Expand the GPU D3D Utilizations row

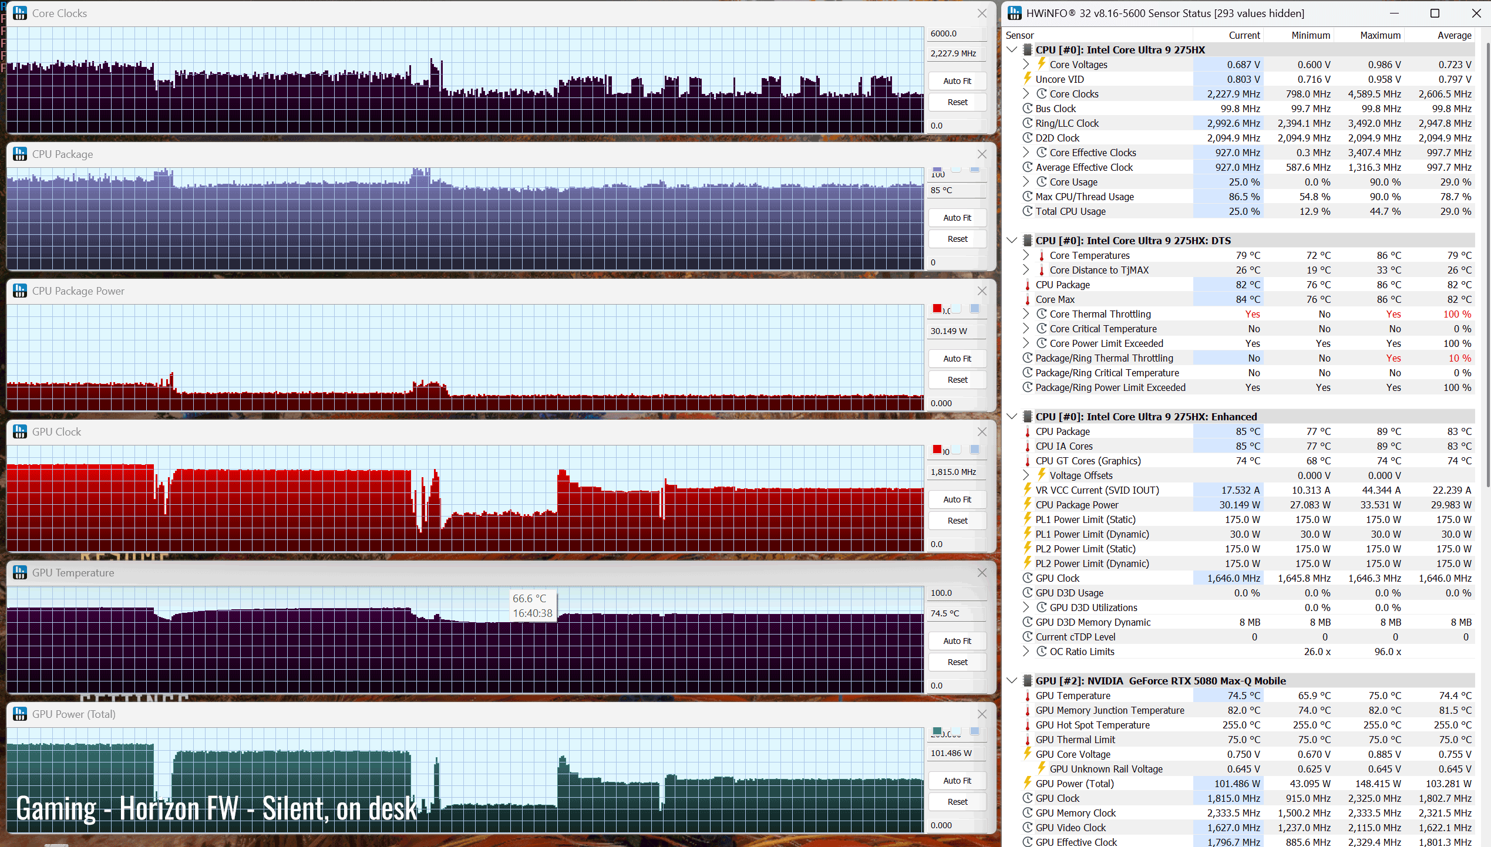1026,607
